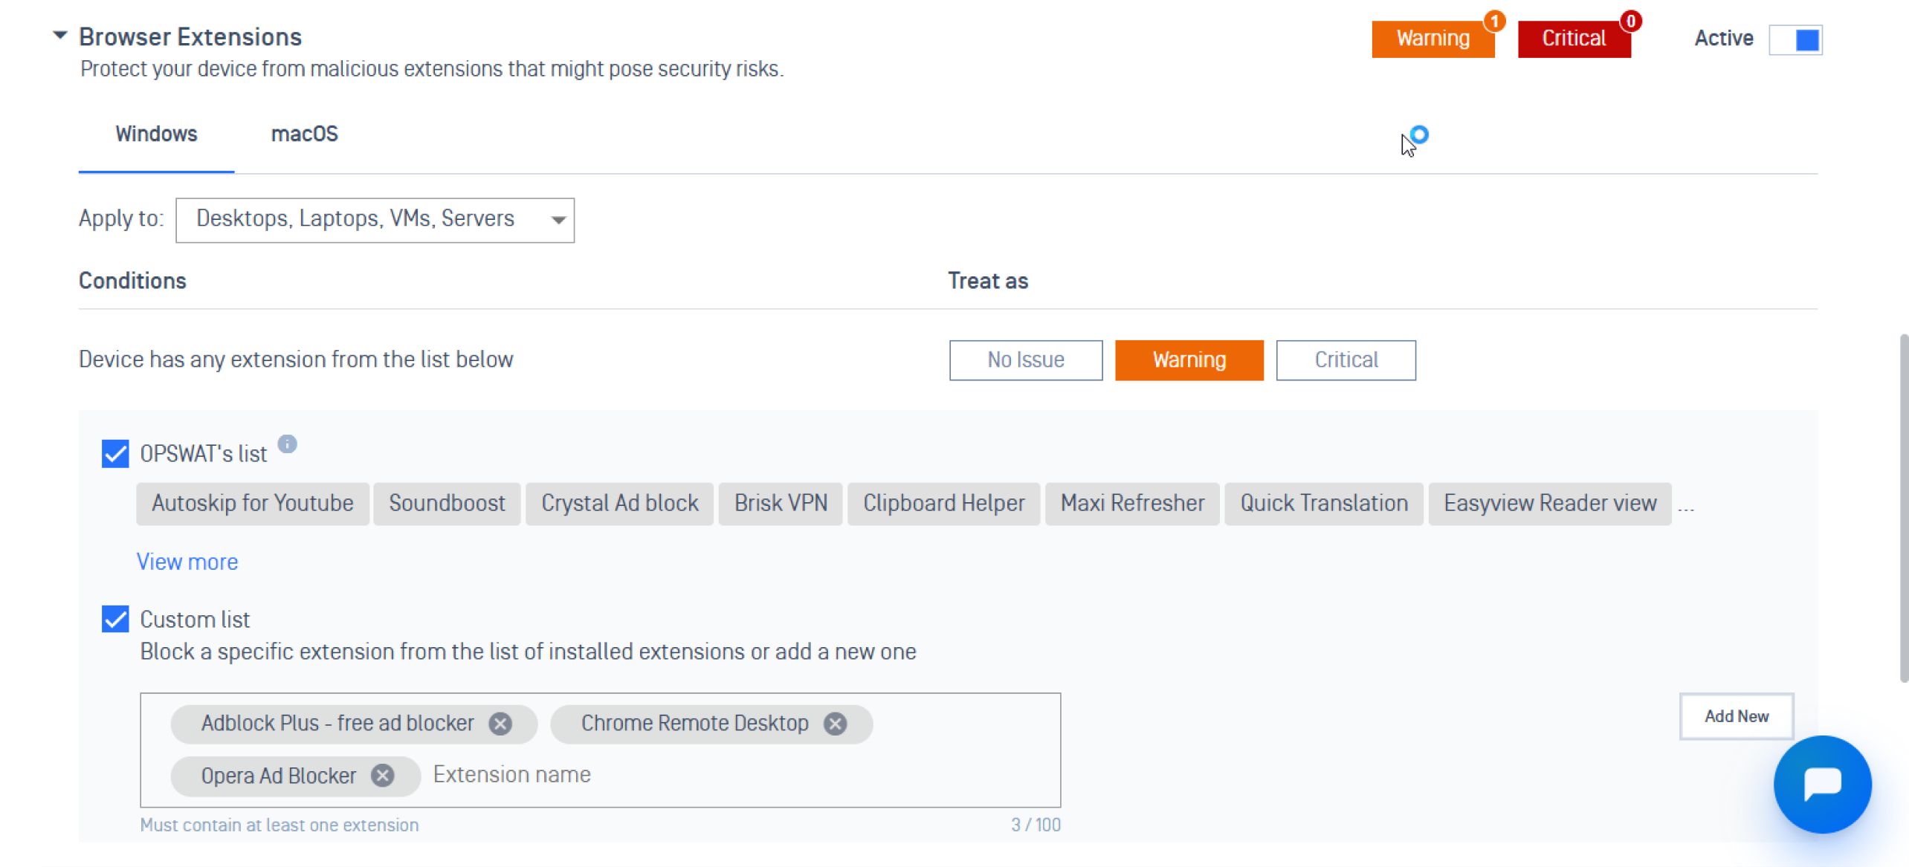Open the Apply to dropdown
The height and width of the screenshot is (867, 1909).
(x=375, y=220)
